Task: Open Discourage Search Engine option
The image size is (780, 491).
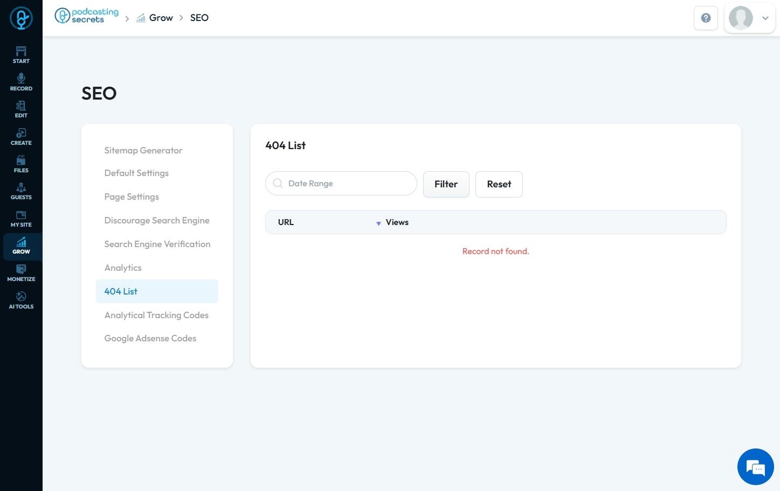Action: pyautogui.click(x=157, y=220)
